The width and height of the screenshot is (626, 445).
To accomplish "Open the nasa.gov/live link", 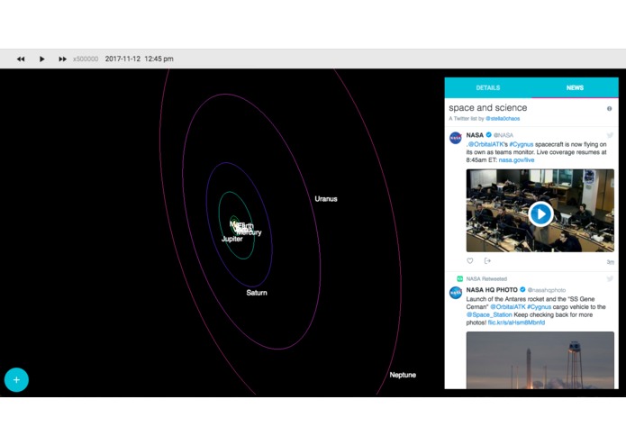I will [516, 160].
